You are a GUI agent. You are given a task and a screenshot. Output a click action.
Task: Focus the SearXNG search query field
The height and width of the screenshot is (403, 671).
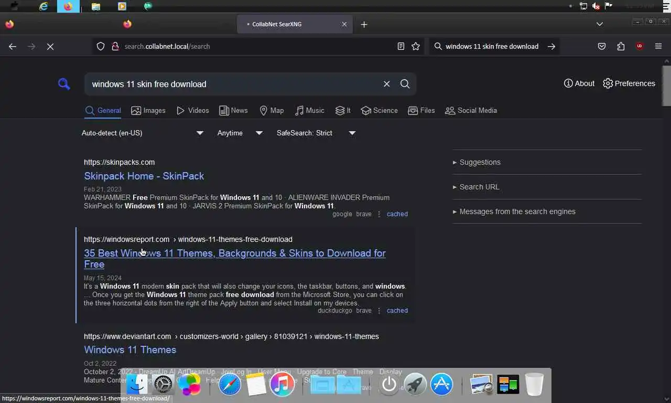click(233, 84)
